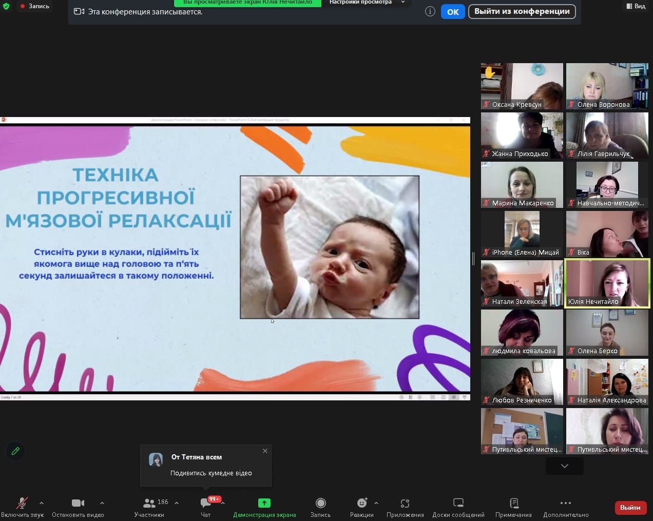
Task: Click Выйти из конференции button
Action: pos(522,11)
